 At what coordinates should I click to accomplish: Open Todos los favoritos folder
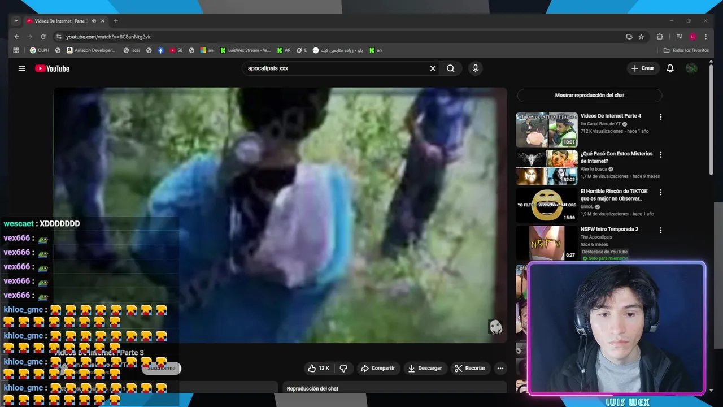686,50
